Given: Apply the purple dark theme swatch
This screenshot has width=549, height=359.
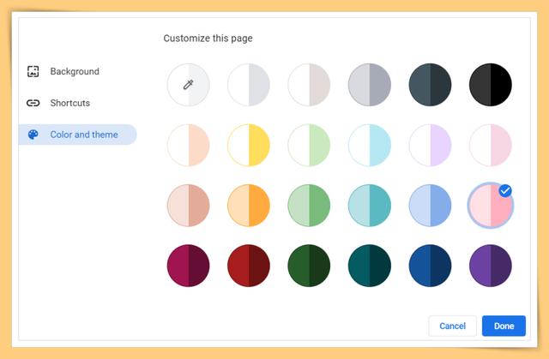Looking at the screenshot, I should (x=491, y=266).
